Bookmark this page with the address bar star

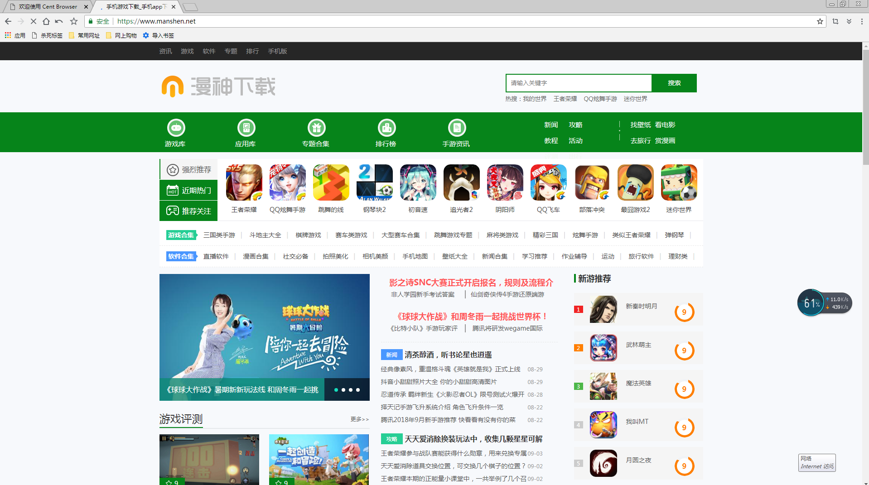click(820, 21)
